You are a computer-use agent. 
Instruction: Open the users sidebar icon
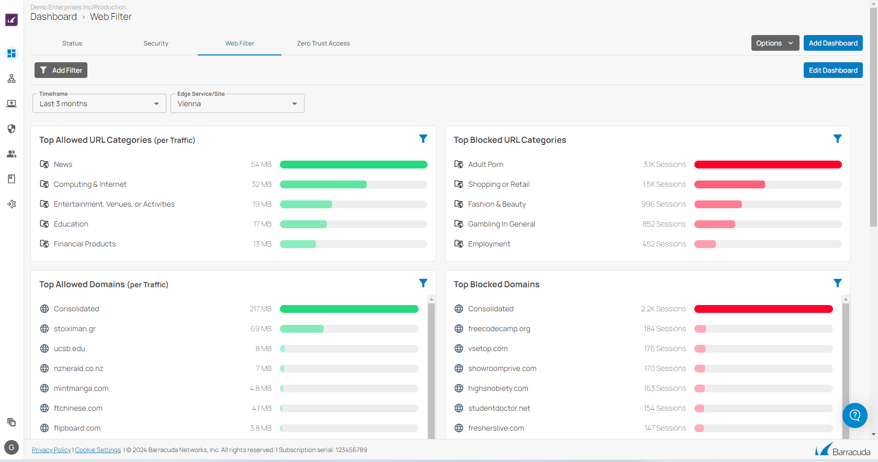coord(12,154)
